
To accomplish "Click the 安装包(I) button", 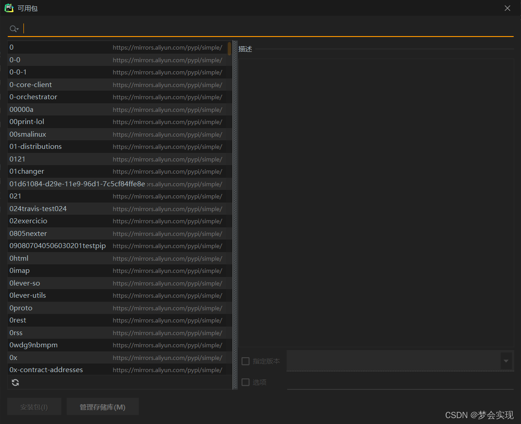I will click(34, 407).
